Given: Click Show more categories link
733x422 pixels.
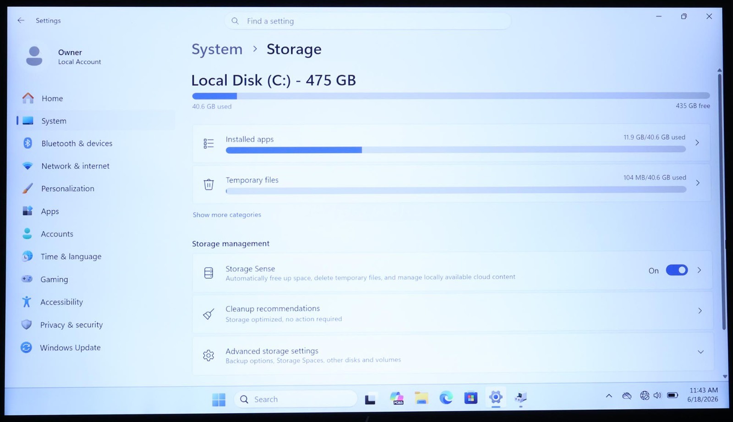Looking at the screenshot, I should (227, 215).
